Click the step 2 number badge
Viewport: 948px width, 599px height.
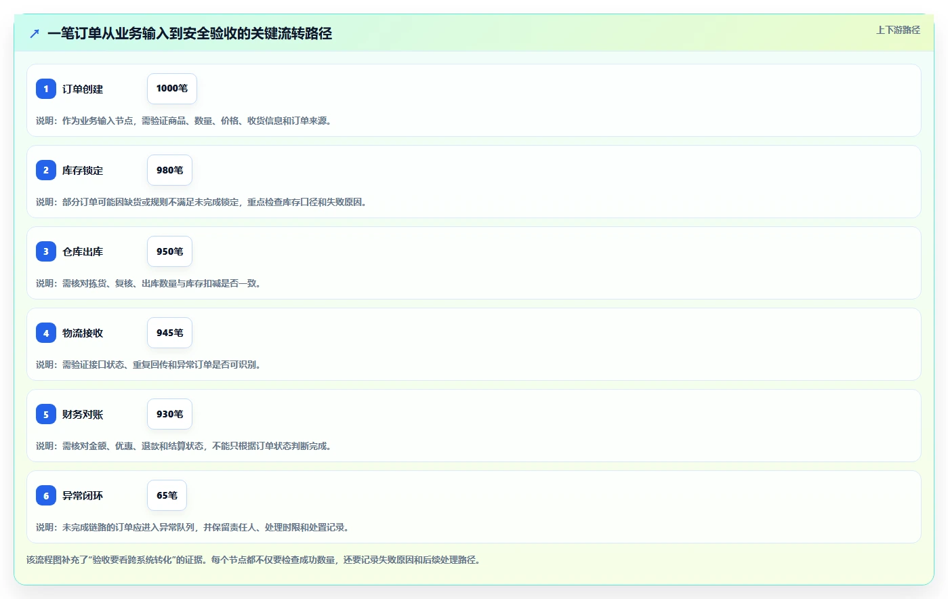click(46, 170)
